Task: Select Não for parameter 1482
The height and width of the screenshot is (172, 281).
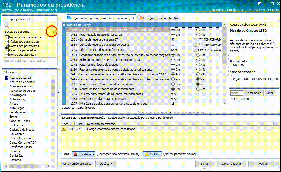Action: tap(198, 35)
